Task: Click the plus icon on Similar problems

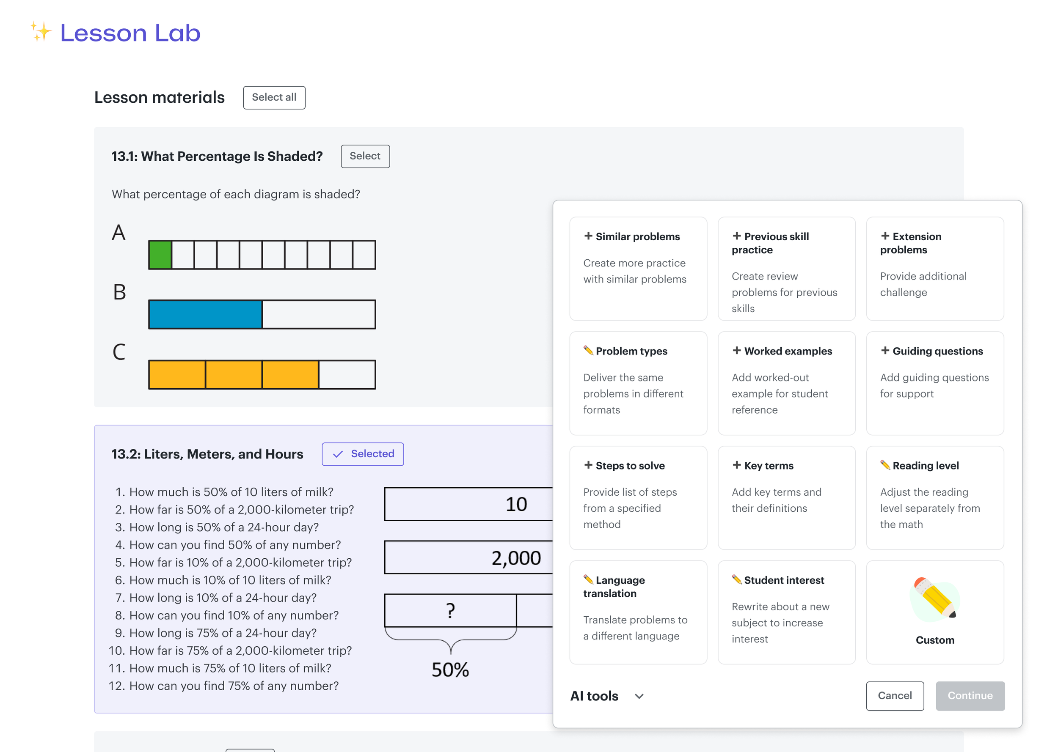Action: (588, 236)
